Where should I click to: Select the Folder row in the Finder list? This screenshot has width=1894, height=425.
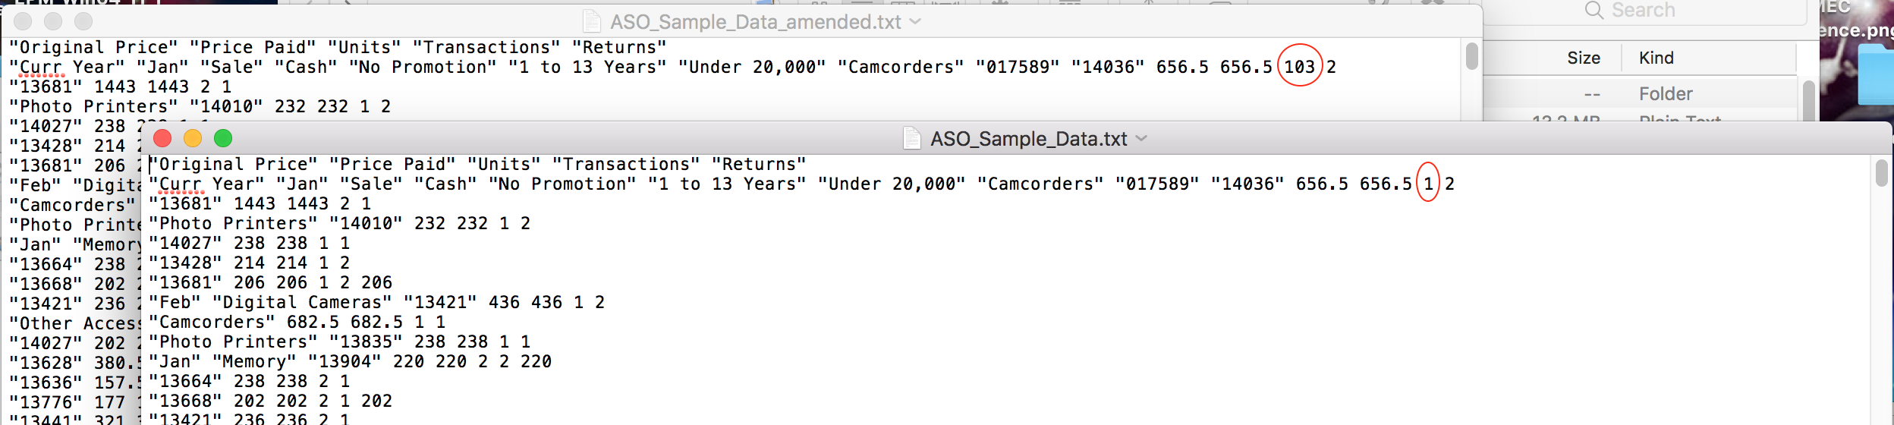tap(1639, 94)
